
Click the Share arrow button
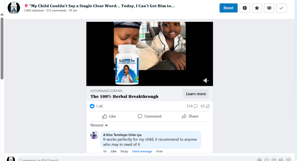190,116
